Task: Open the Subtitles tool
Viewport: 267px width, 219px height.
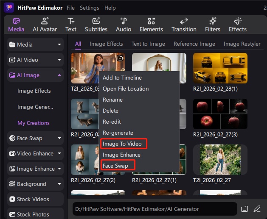Action: tap(96, 25)
